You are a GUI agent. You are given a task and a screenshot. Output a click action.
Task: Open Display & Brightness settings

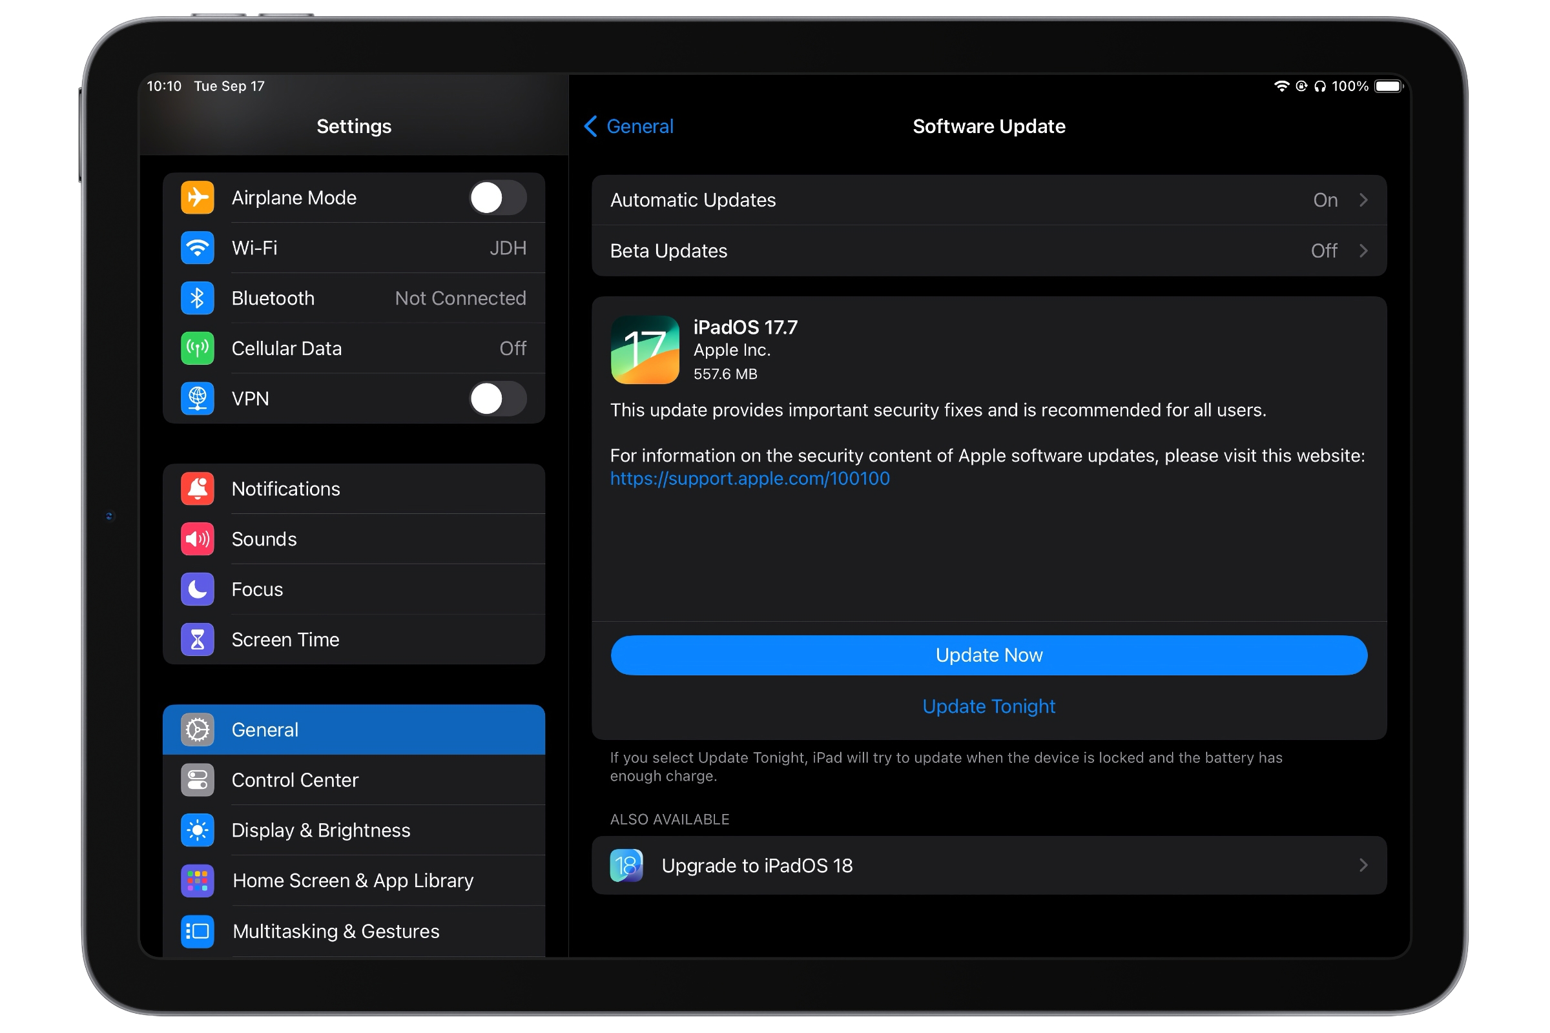pyautogui.click(x=354, y=830)
